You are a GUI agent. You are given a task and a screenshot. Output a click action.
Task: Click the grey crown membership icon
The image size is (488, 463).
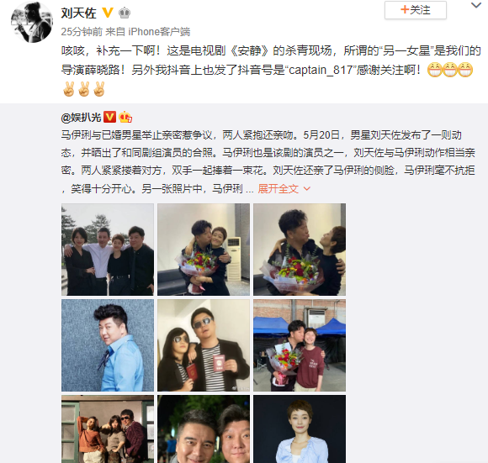pos(125,13)
